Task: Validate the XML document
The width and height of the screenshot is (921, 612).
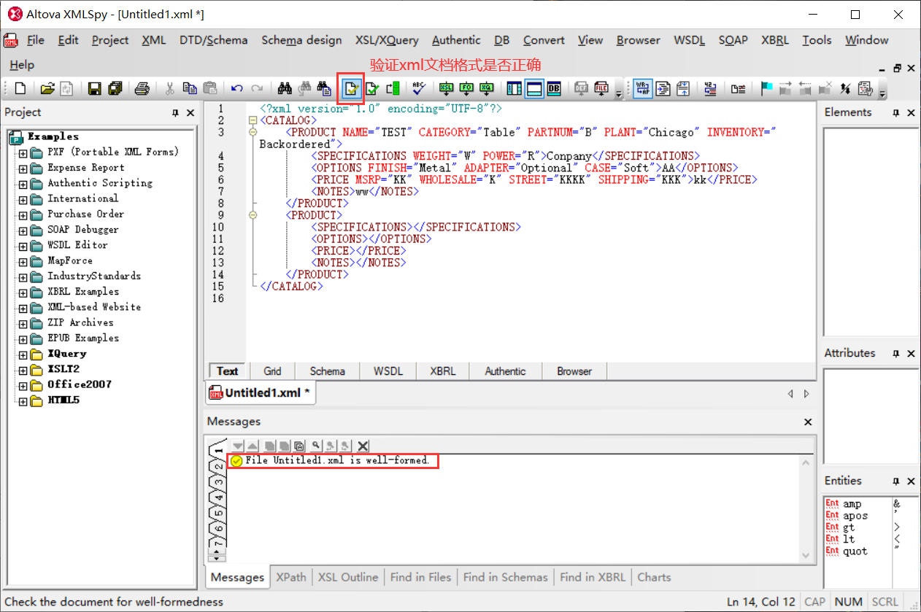Action: [372, 88]
